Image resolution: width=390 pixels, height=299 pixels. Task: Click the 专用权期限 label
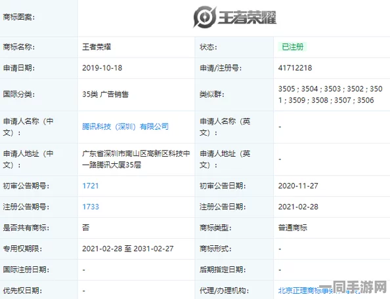click(x=22, y=249)
